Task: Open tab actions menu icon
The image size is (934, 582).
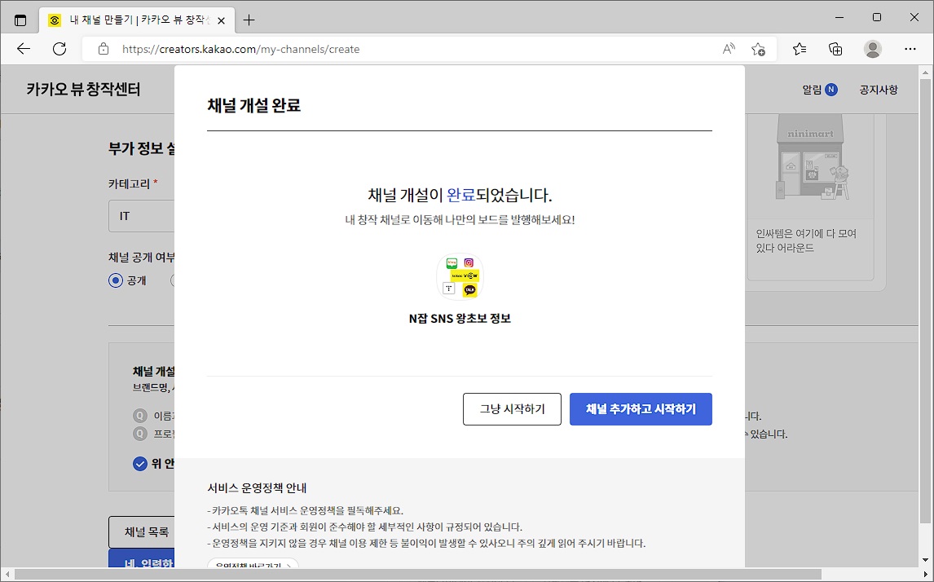Action: [x=20, y=20]
